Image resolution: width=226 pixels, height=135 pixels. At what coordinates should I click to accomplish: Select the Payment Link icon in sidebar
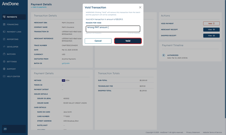click(x=4, y=32)
